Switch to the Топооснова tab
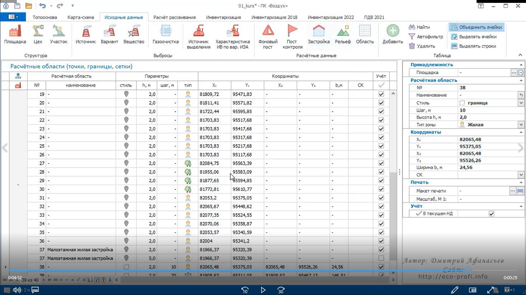This screenshot has height=295, width=526. (45, 17)
